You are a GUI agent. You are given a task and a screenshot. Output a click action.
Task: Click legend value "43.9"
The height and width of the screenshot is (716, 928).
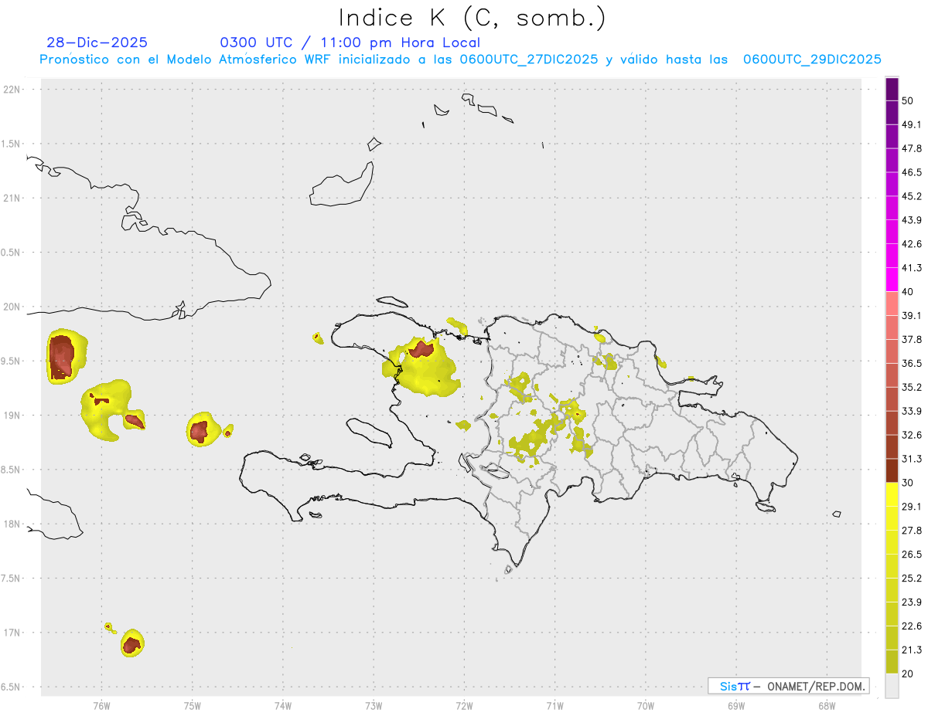point(911,220)
